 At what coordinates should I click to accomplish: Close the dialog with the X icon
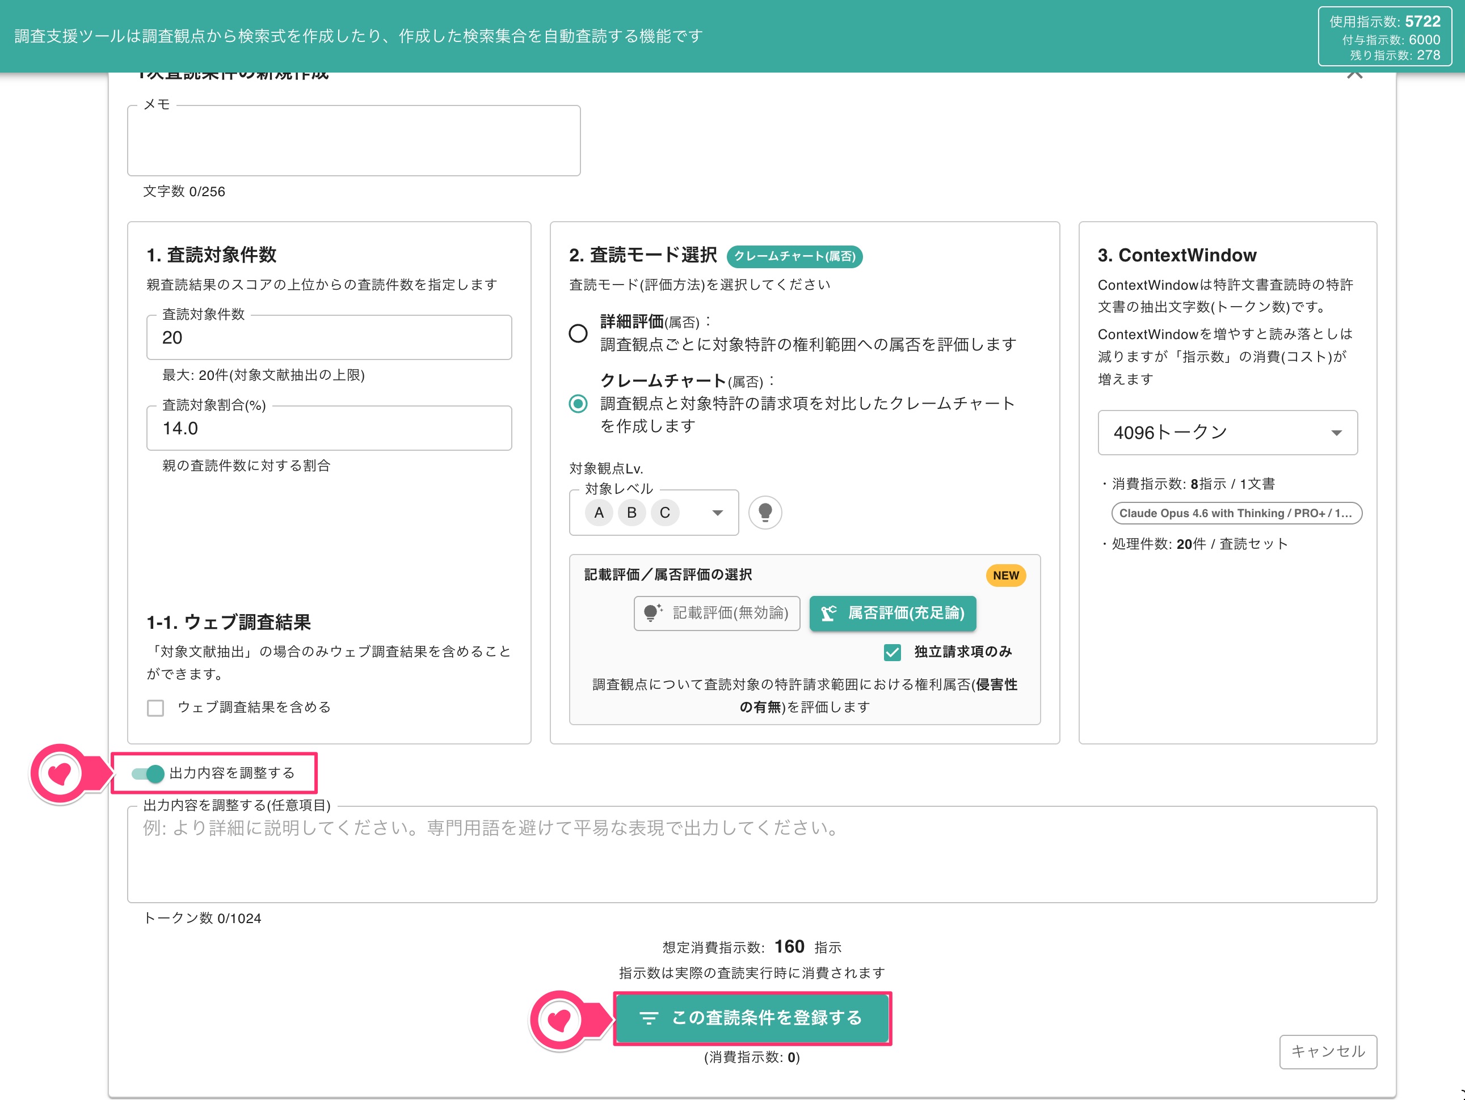[1354, 74]
